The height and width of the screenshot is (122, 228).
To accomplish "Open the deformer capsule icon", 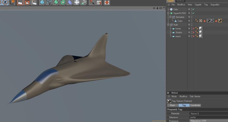I will pos(70,3).
